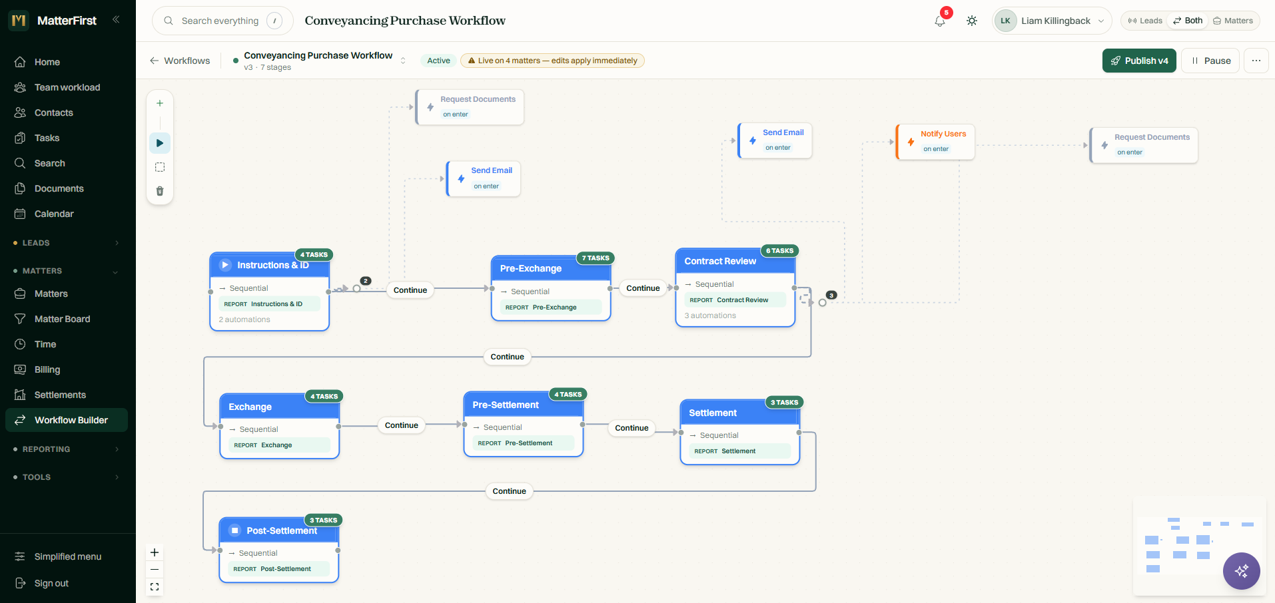Click the trash delete tool
The width and height of the screenshot is (1275, 603).
pos(160,191)
